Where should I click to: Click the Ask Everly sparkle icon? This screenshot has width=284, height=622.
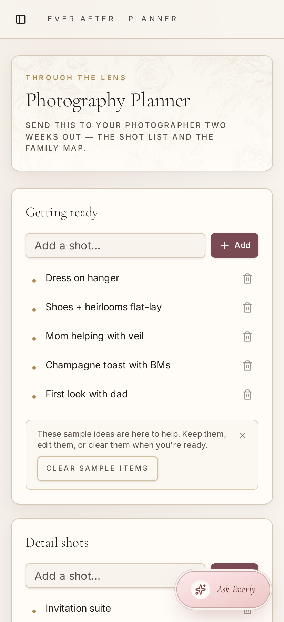(201, 590)
